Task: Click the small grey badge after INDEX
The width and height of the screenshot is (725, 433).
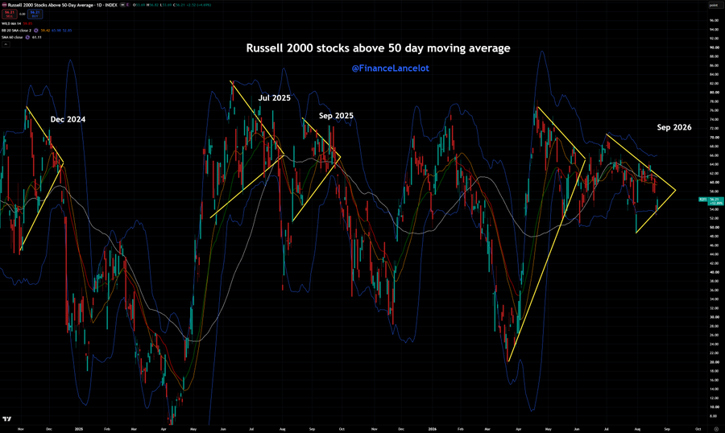Action: [122, 5]
